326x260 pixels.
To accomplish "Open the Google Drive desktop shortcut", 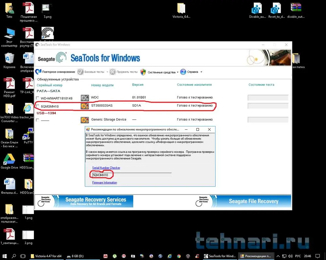I will [9, 161].
